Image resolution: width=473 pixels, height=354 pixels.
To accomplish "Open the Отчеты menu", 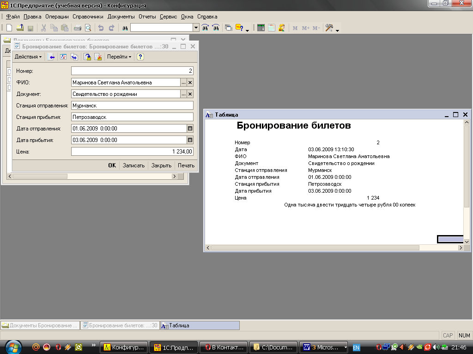I will pyautogui.click(x=147, y=17).
